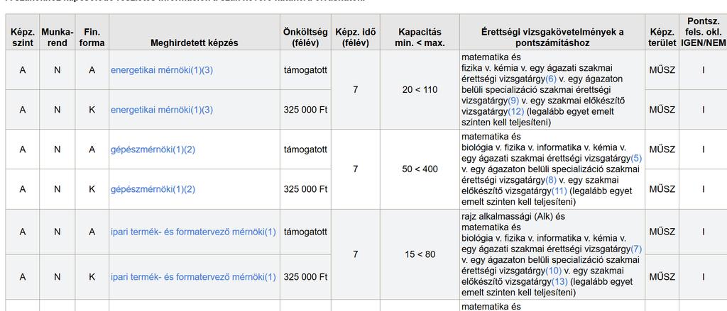
Task: Click the Önköltség (félév) column header
Action: coord(305,38)
